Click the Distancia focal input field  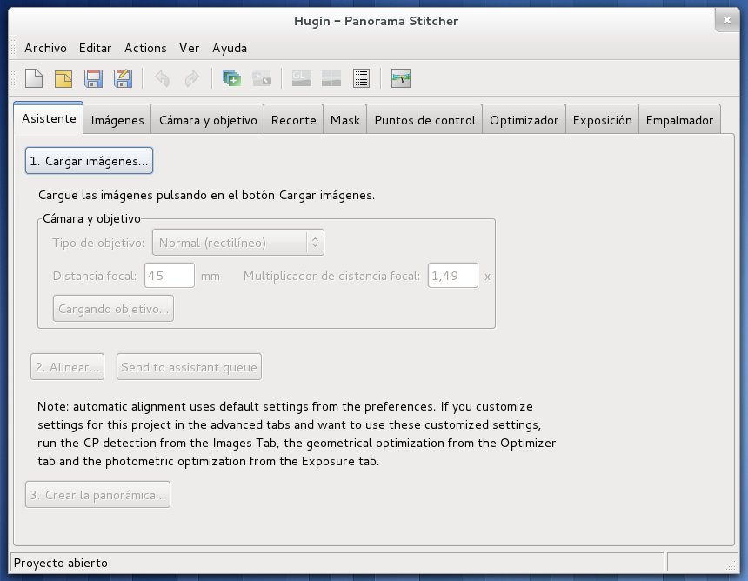(x=169, y=276)
